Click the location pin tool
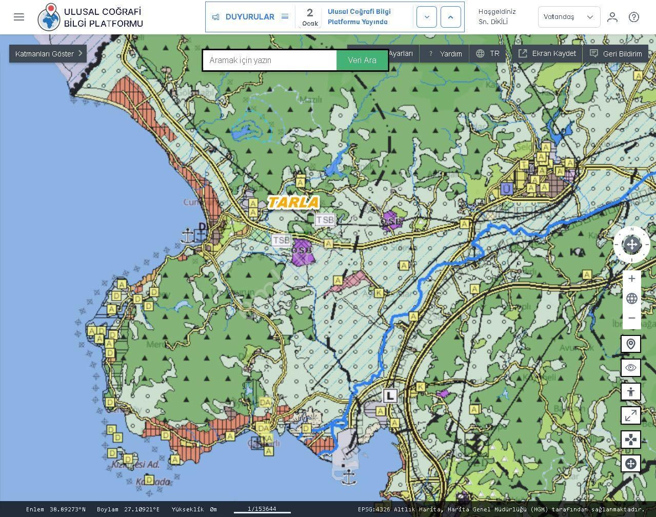This screenshot has width=656, height=517. point(630,344)
